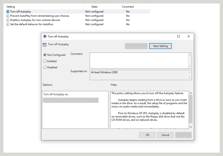
Task: Click the icon beside Prevent AutoPlay from remembering user choices
Action: coord(8,16)
